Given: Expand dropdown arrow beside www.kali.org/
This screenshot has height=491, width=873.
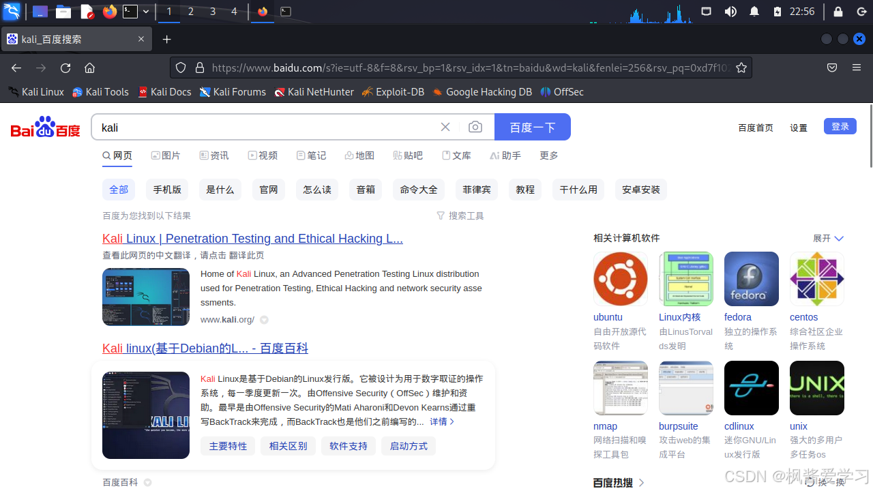Looking at the screenshot, I should point(264,320).
